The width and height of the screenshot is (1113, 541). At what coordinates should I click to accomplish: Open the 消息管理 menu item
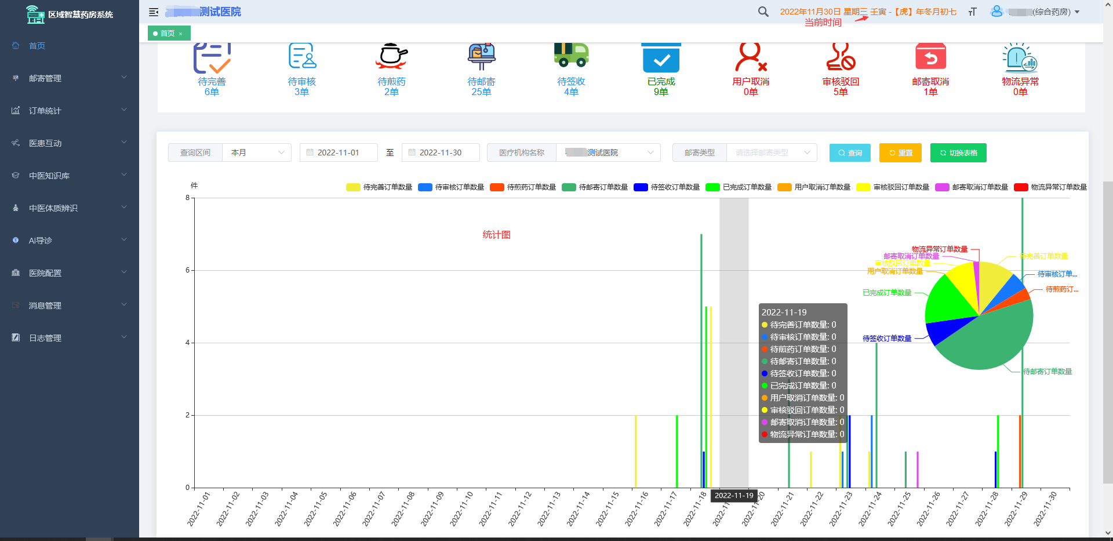70,305
